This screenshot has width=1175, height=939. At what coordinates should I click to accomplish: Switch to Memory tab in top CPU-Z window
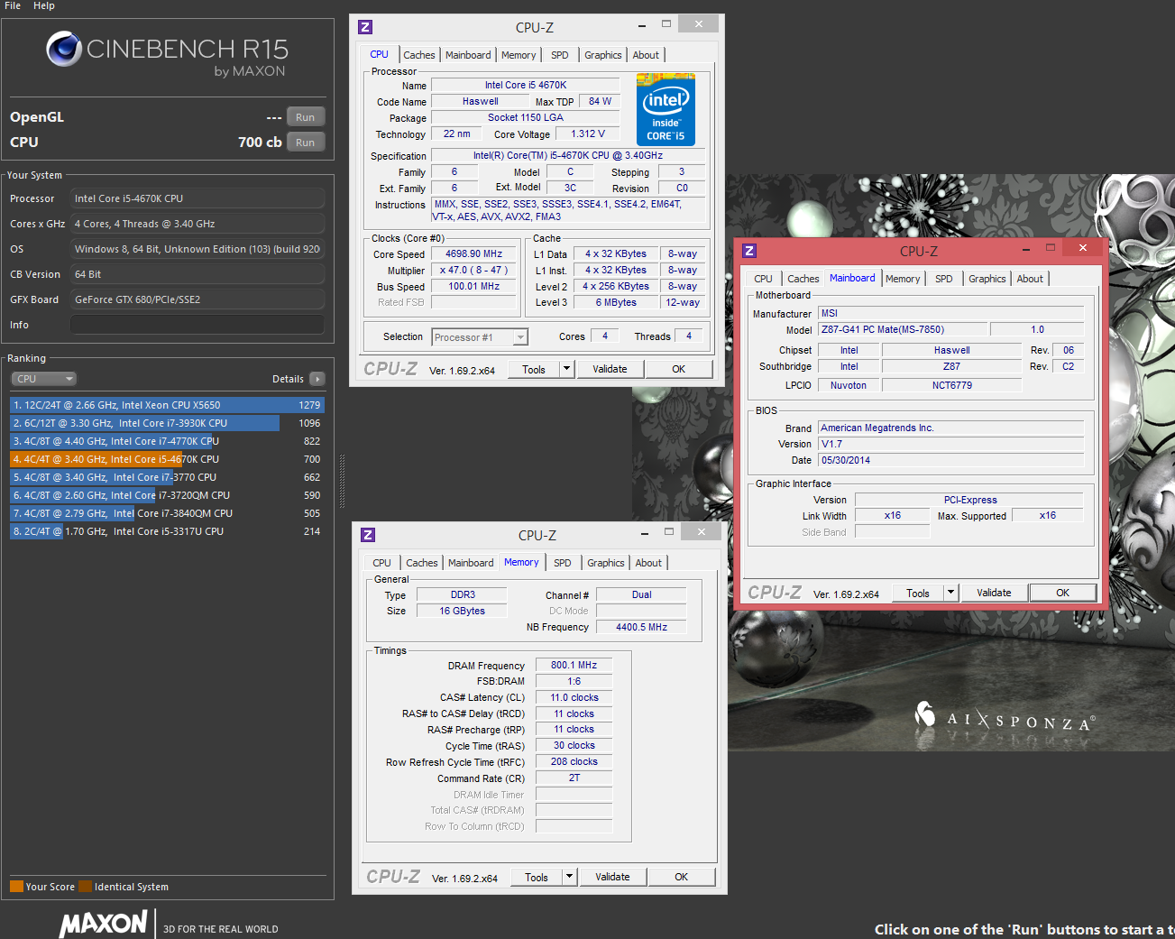click(x=519, y=55)
